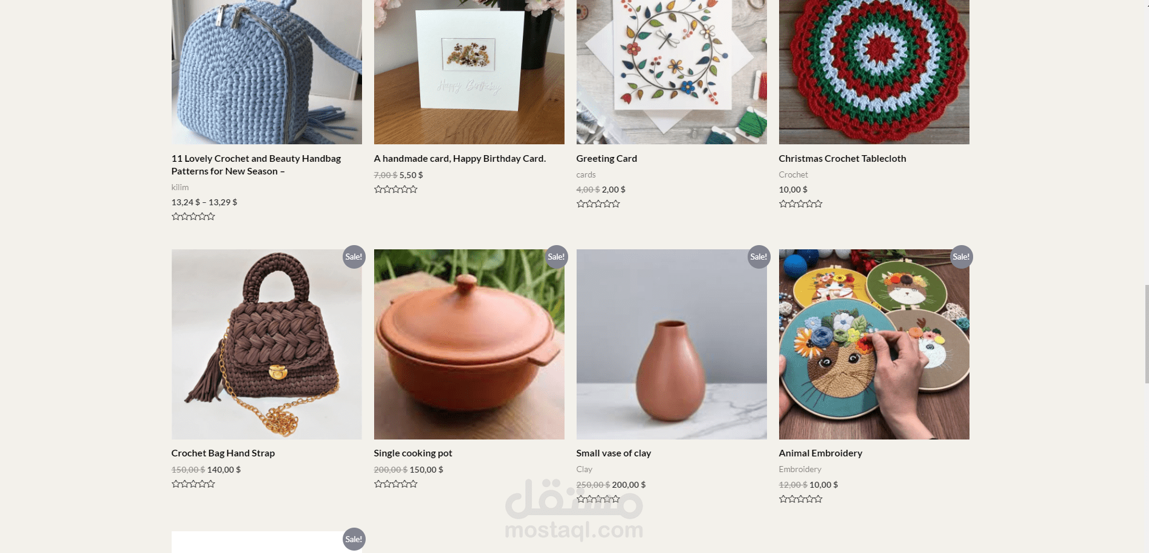Click star rating under Animal Embroidery
This screenshot has height=553, width=1149.
(801, 499)
